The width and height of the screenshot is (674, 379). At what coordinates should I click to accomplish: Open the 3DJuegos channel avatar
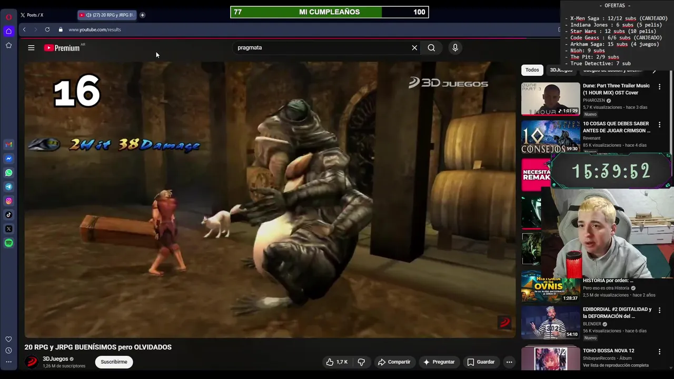coord(32,362)
